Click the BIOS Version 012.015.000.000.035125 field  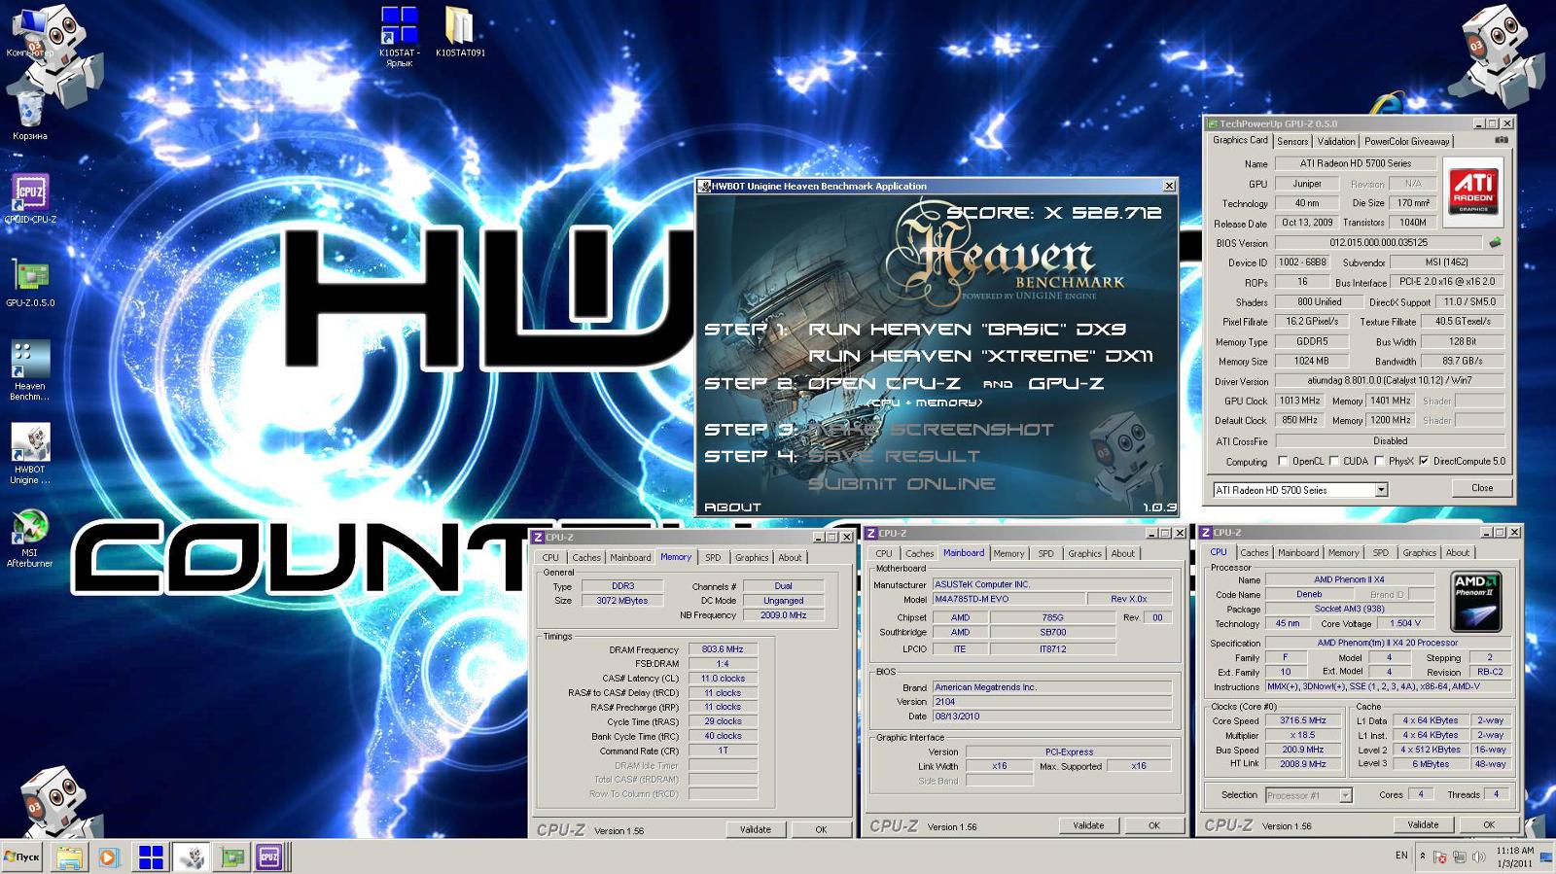[1379, 242]
